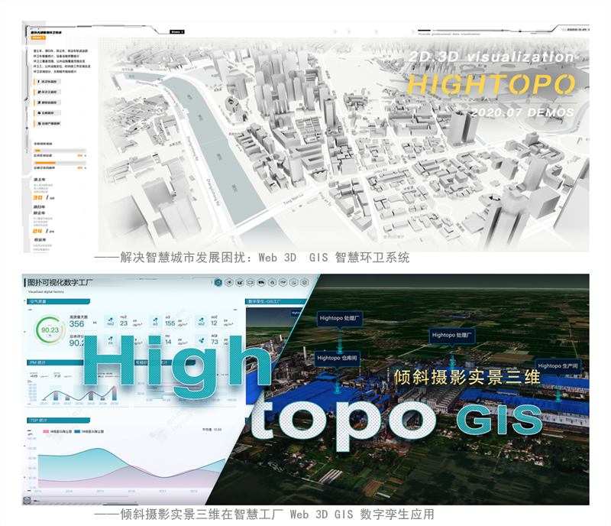The image size is (611, 526).
Task: Click the AQI value 73
Action: pyautogui.click(x=215, y=342)
